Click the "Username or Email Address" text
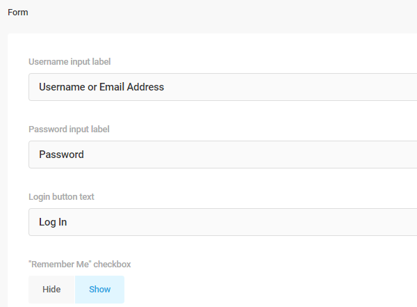Viewport: 417px width, 307px height. pos(101,87)
